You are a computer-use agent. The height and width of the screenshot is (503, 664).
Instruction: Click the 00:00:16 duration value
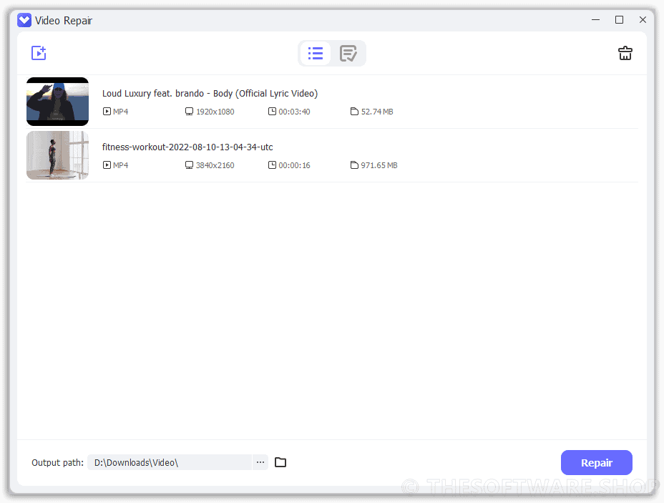294,165
